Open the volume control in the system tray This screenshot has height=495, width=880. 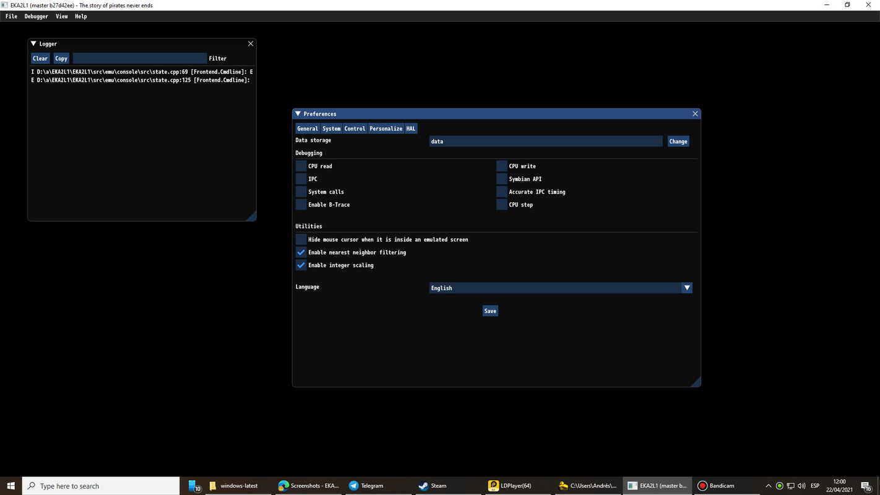(802, 486)
